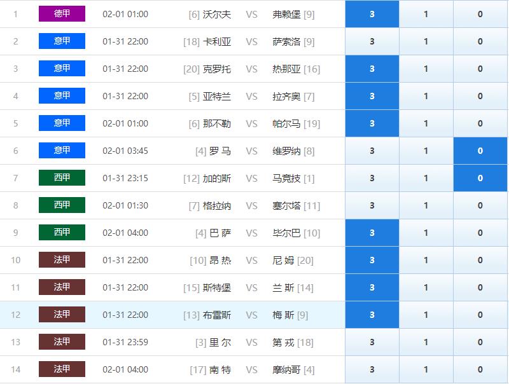Click the row number 11 cell
The height and width of the screenshot is (384, 509).
[x=16, y=287]
